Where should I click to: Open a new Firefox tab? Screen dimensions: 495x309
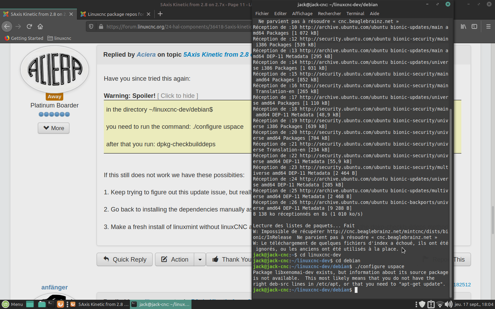coord(160,14)
